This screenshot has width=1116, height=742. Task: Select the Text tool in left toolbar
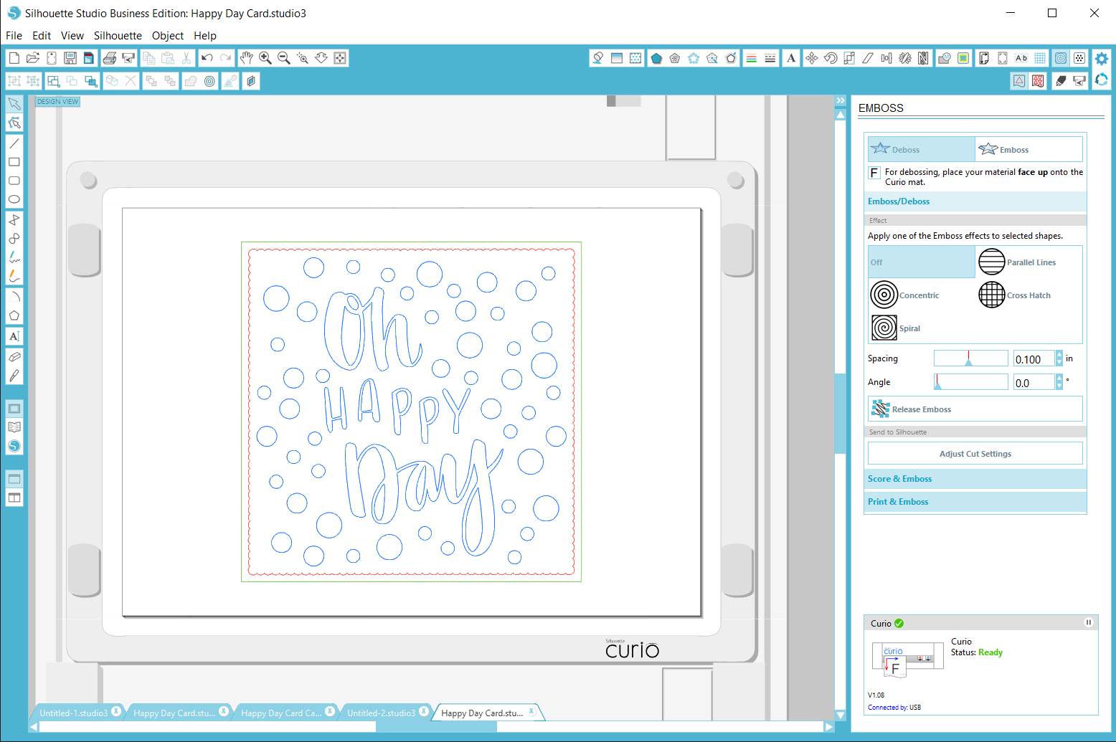(14, 336)
